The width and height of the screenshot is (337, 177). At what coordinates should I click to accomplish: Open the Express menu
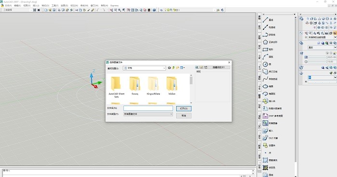tap(115, 6)
